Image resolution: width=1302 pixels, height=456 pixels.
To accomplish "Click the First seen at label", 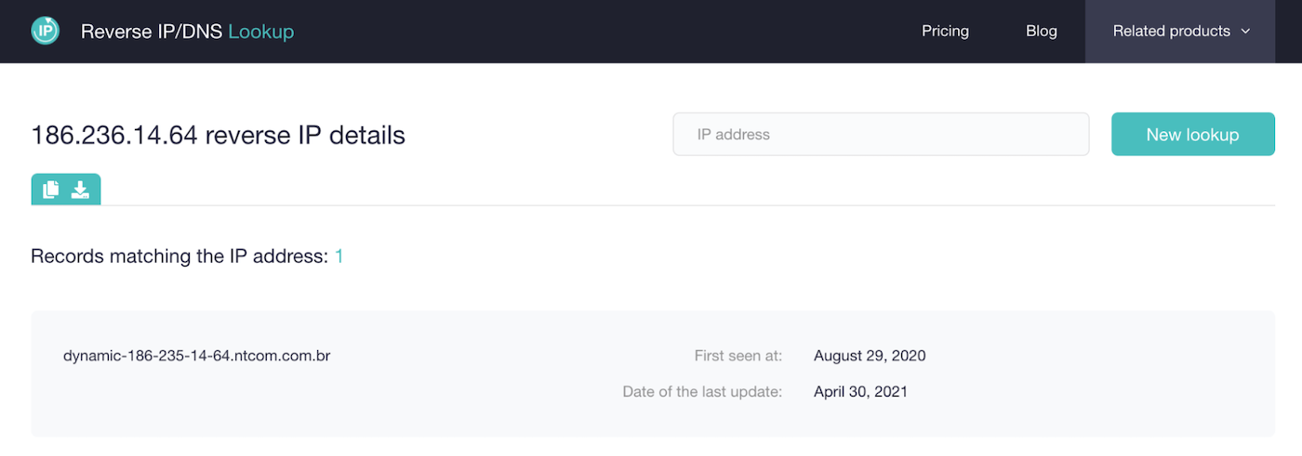I will pyautogui.click(x=738, y=356).
